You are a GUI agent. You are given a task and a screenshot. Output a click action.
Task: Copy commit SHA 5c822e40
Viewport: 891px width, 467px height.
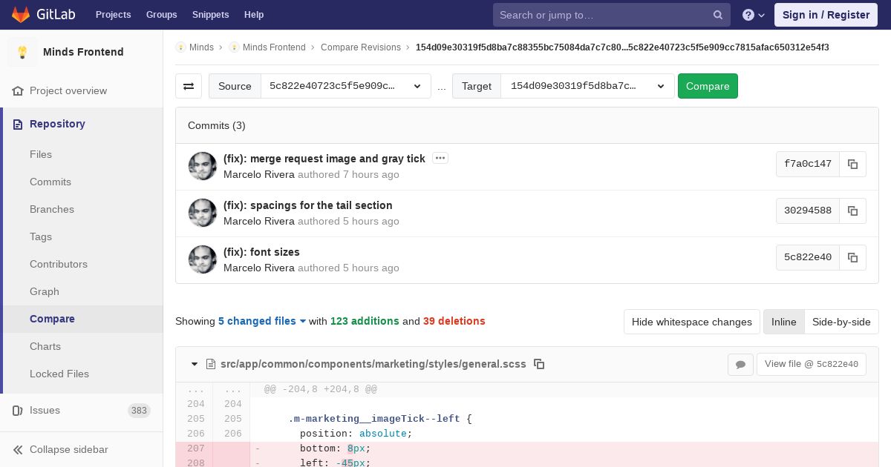point(852,257)
